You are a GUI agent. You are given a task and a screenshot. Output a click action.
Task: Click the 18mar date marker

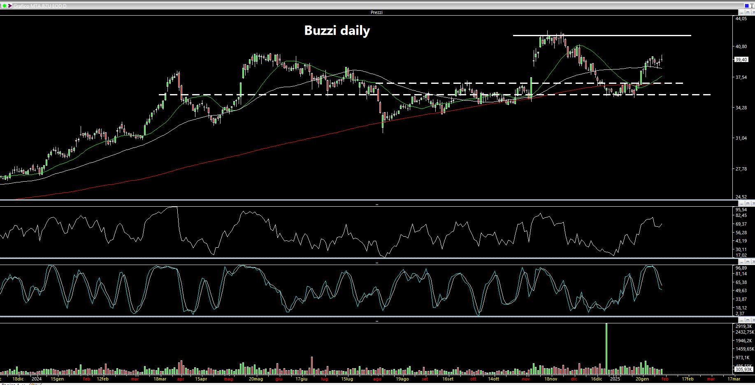click(x=160, y=379)
